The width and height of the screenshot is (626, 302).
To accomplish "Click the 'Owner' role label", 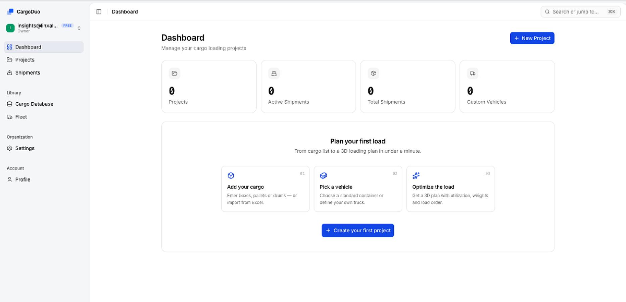I will (23, 31).
